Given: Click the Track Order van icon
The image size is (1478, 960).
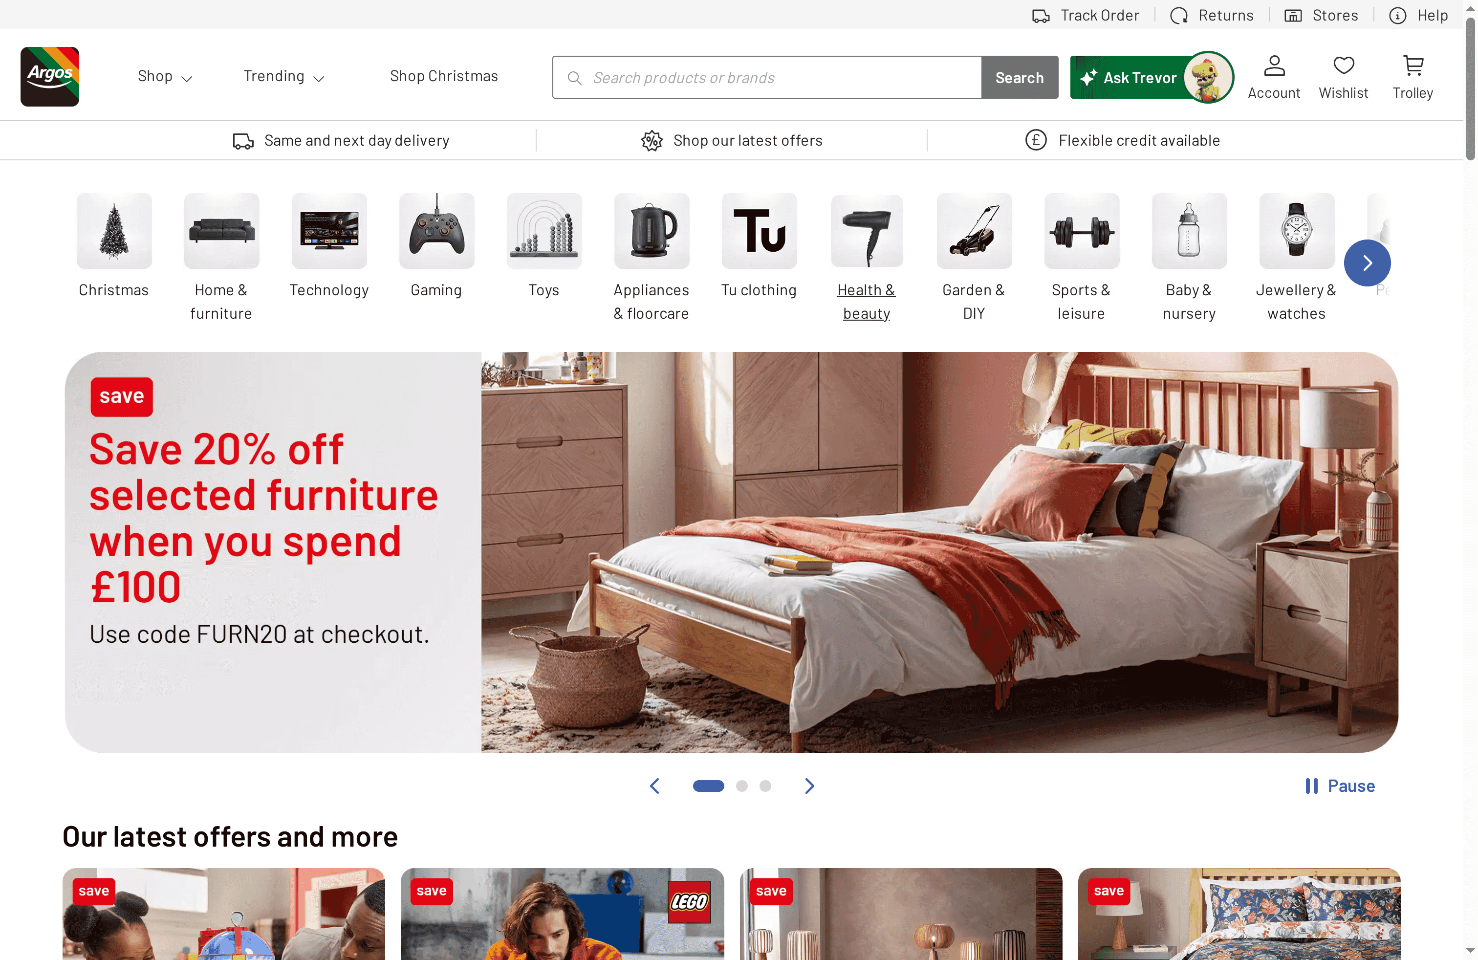Looking at the screenshot, I should click(1041, 16).
